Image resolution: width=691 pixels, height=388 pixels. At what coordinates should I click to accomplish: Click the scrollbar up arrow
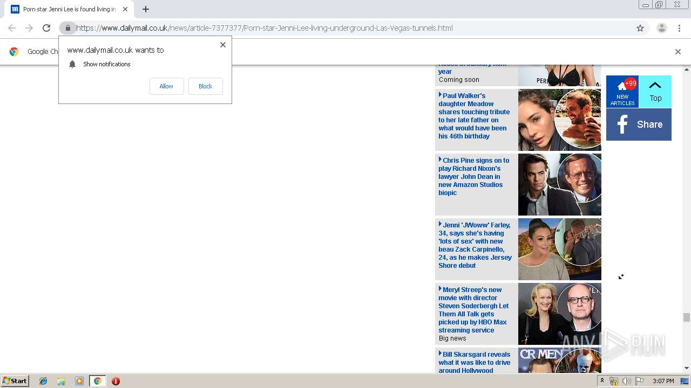687,70
